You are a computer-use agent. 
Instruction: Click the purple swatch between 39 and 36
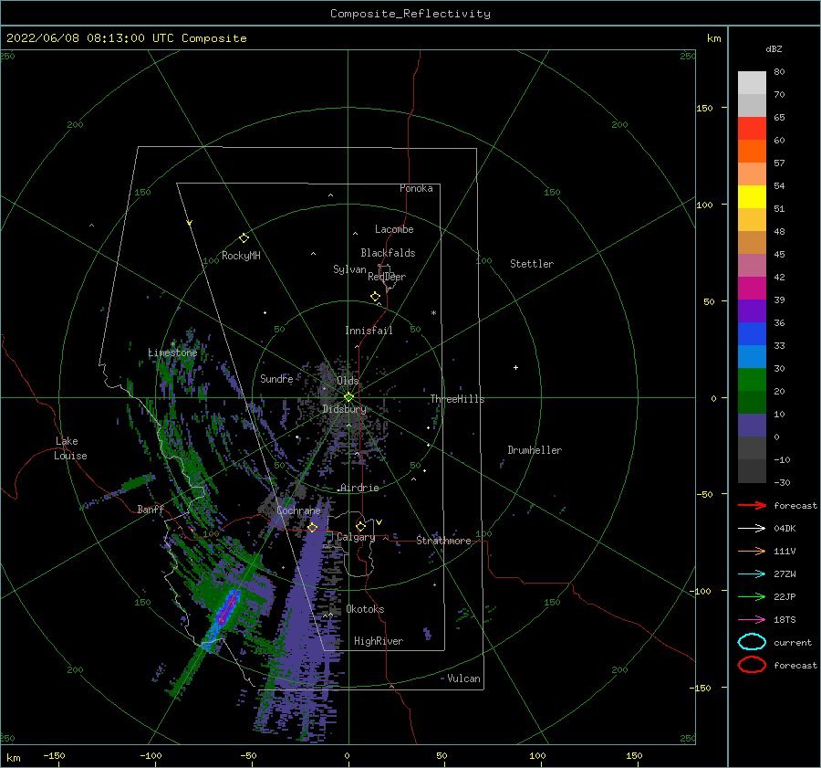[x=752, y=311]
